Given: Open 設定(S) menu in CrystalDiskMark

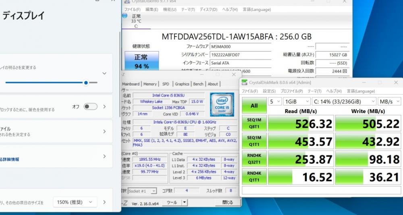Looking at the screenshot, I should pos(269,91).
